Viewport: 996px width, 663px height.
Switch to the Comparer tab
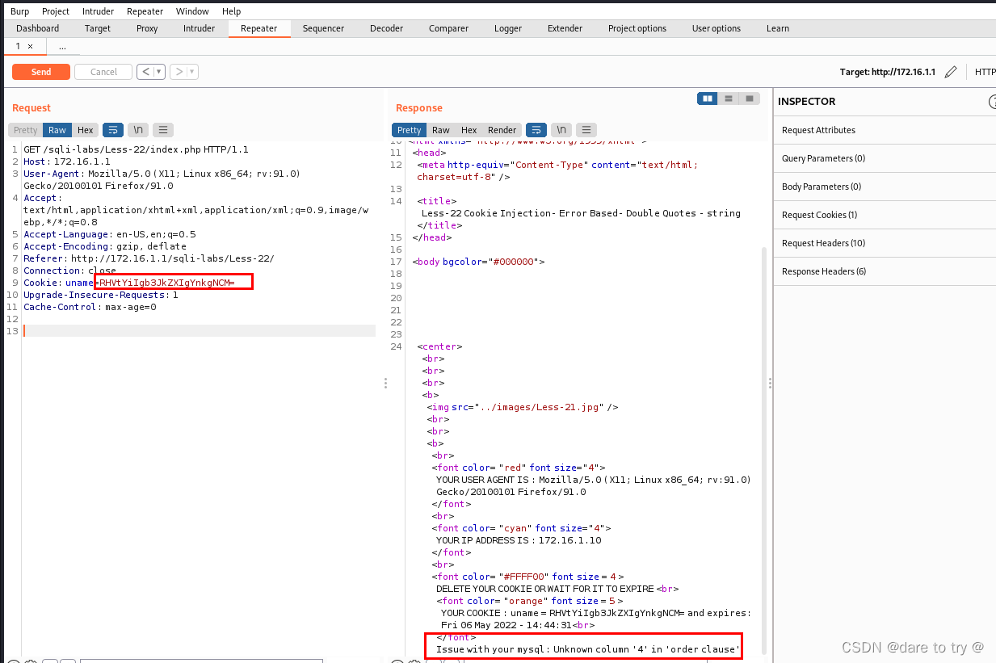tap(448, 28)
